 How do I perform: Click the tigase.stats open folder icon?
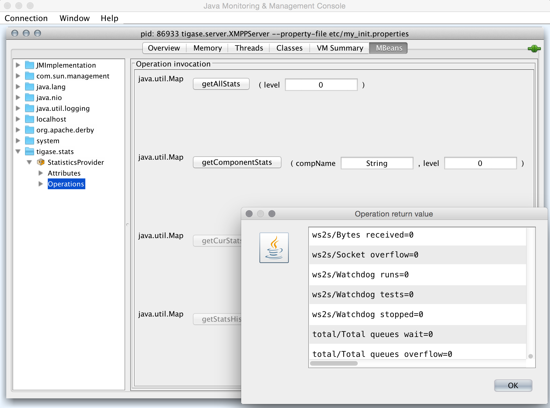pyautogui.click(x=30, y=151)
